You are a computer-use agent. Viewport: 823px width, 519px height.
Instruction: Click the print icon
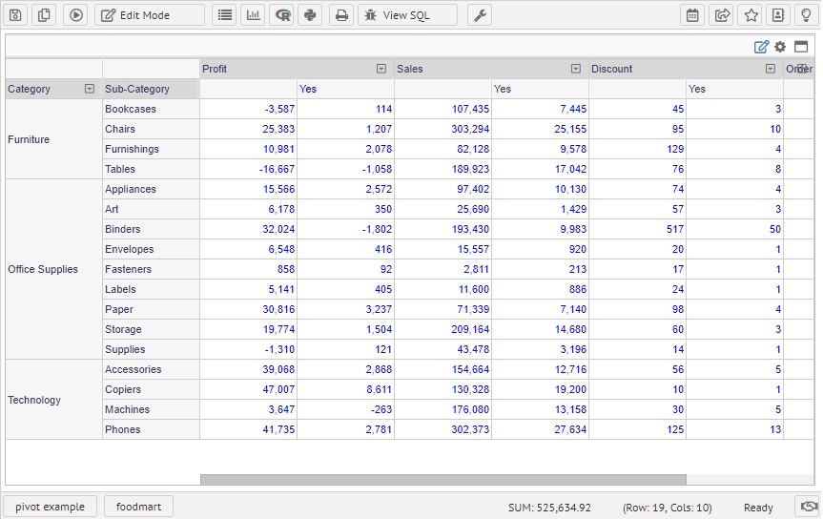click(341, 15)
